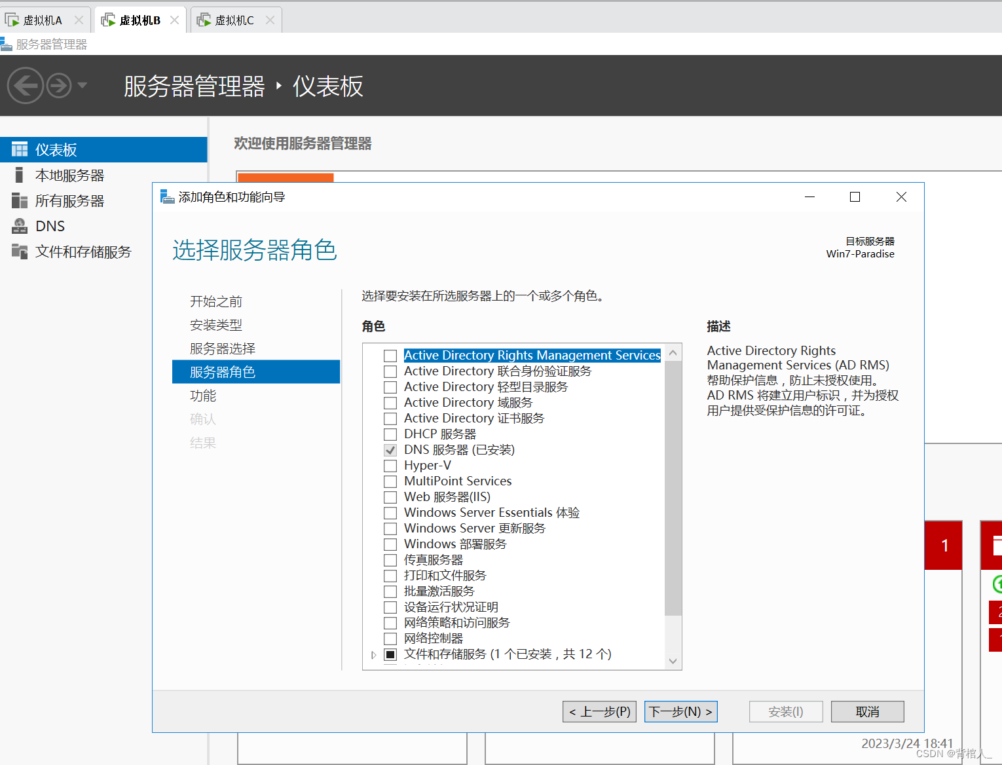
Task: Open the navigation history dropdown arrow
Action: [x=83, y=85]
